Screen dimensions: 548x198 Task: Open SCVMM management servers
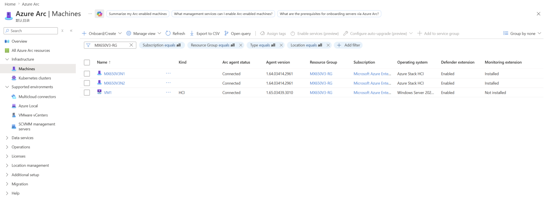38,127
